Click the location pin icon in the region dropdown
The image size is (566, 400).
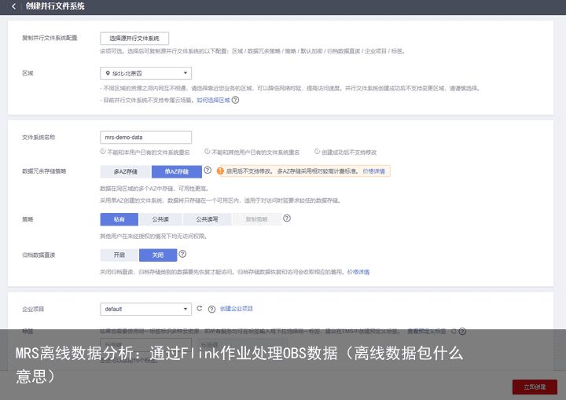point(108,73)
